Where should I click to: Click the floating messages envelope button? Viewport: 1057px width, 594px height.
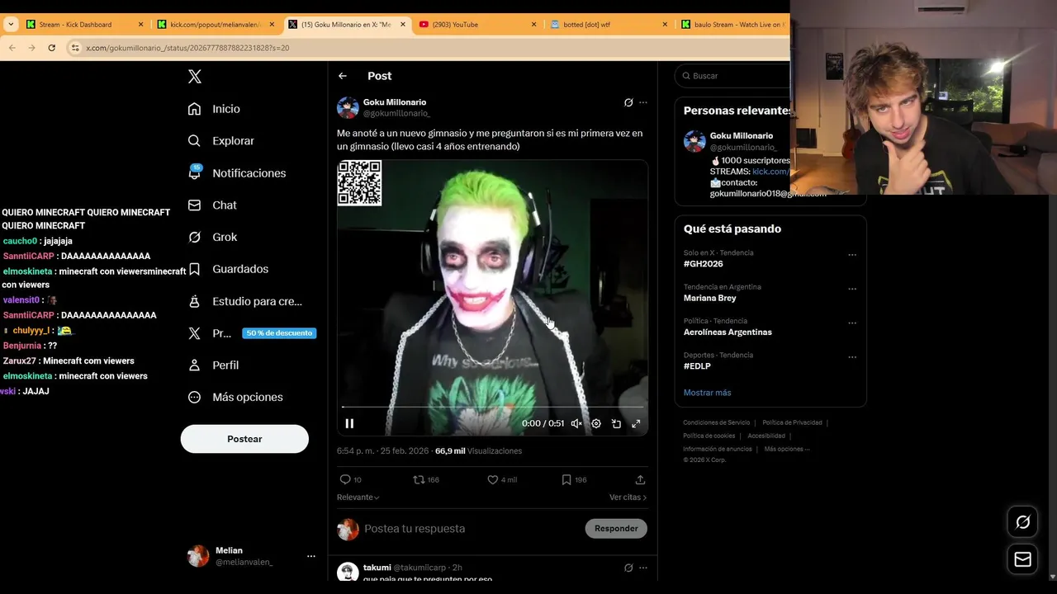point(1022,559)
